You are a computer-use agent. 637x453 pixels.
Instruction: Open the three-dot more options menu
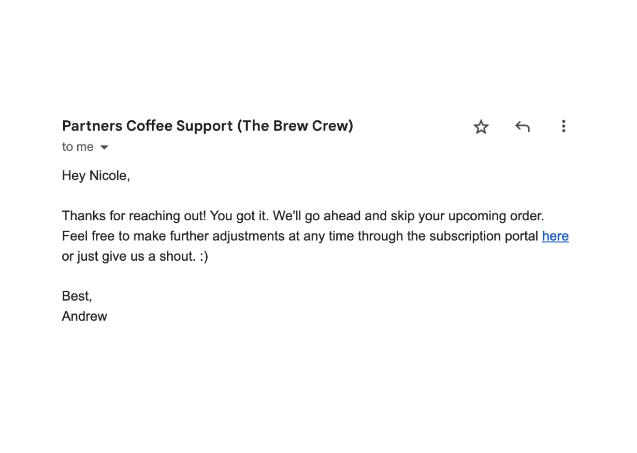tap(563, 126)
